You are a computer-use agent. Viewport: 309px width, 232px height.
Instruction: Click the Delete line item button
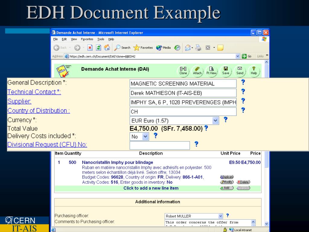[x=244, y=182]
